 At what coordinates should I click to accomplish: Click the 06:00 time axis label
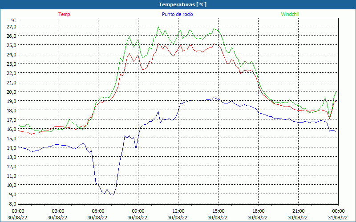point(98,211)
